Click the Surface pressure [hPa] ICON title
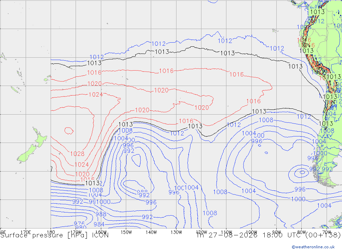 (54, 235)
